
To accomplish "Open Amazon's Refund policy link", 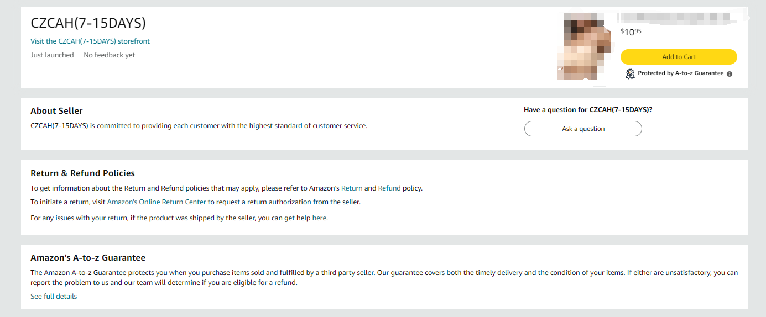I will coord(389,188).
